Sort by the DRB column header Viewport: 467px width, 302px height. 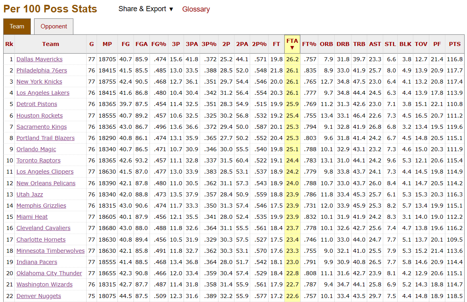pos(343,44)
